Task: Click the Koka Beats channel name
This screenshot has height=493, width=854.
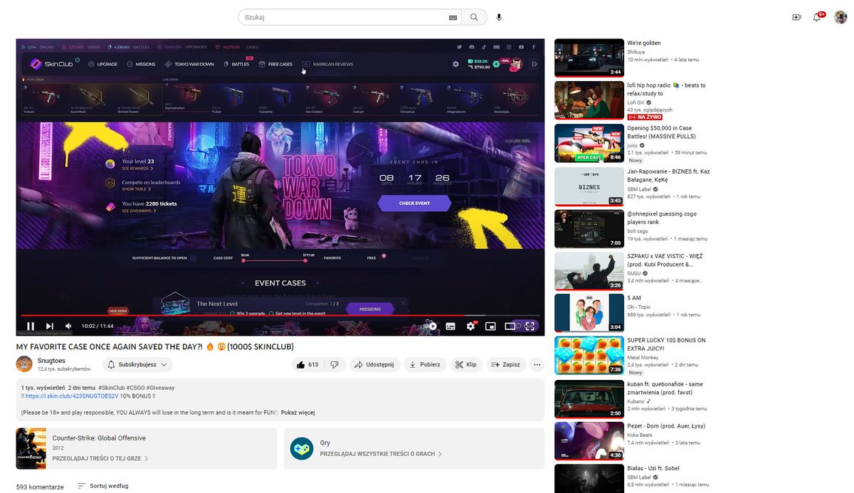Action: coord(641,435)
